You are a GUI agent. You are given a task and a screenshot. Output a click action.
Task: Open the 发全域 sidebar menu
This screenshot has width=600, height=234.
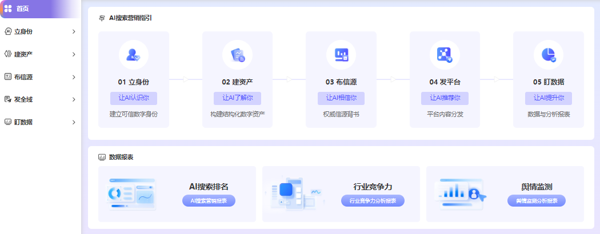(40, 99)
